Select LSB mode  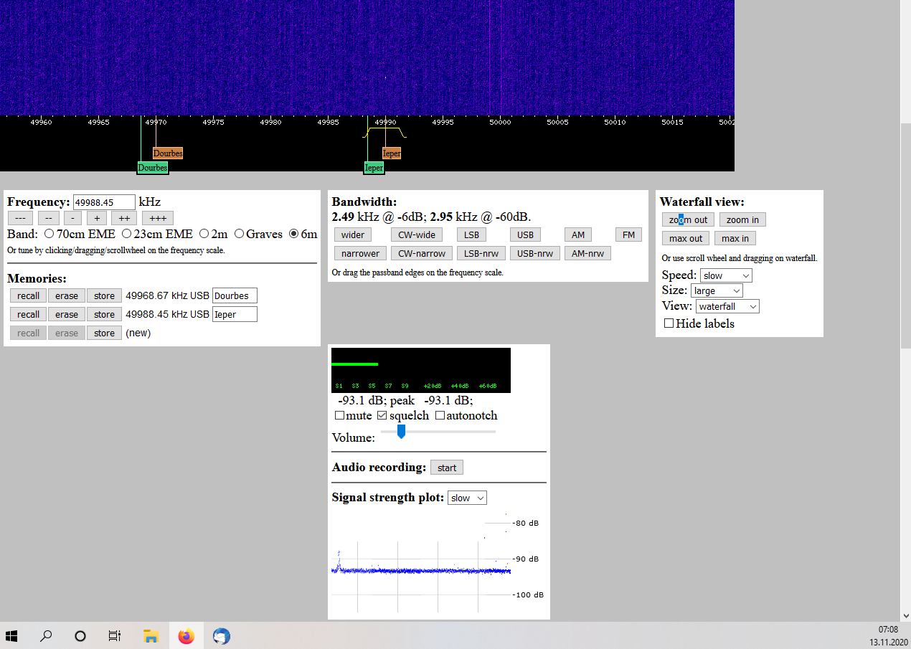471,235
